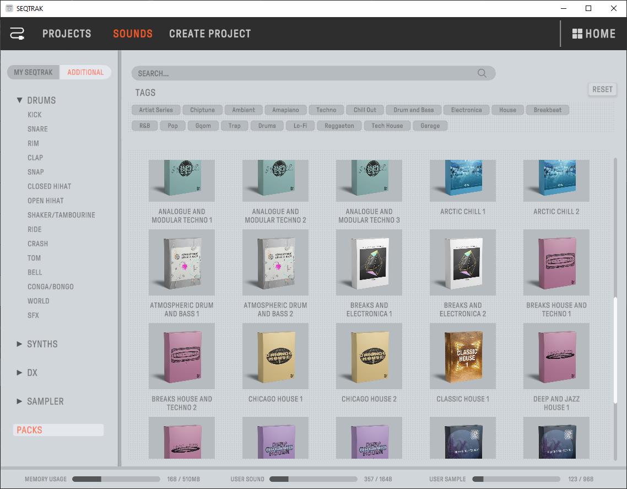627x489 pixels.
Task: Select CONGA/BONGO drum category
Action: (50, 287)
